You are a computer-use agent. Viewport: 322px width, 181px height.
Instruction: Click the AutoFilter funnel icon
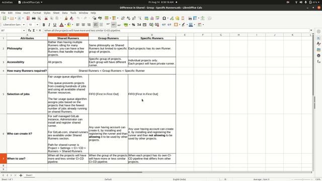(x=140, y=18)
